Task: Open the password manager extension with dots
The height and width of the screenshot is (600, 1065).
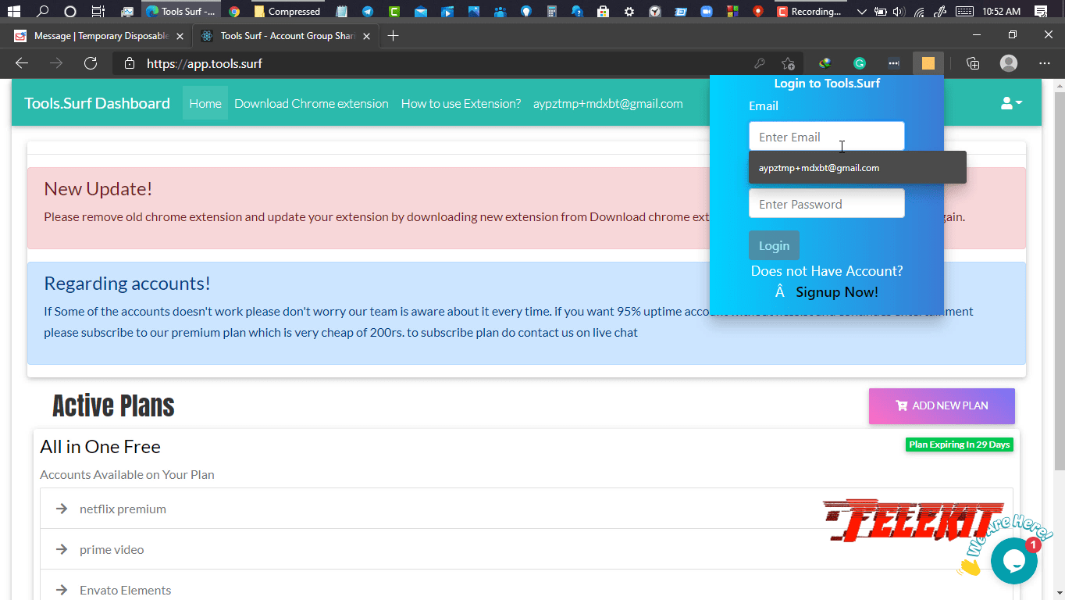Action: point(894,63)
